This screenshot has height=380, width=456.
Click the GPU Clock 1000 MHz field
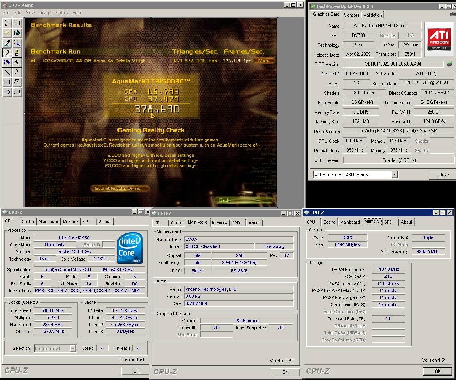point(355,141)
